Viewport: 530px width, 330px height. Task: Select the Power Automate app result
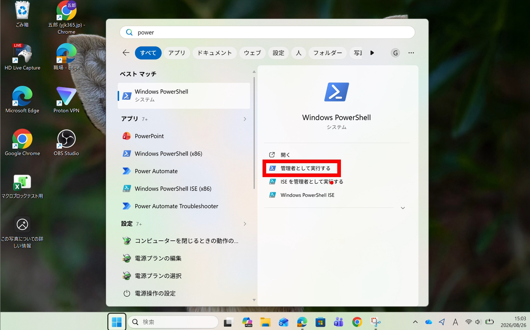coord(184,171)
